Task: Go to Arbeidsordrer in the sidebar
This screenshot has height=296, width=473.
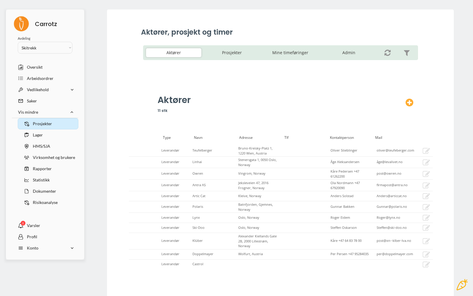Action: tap(40, 78)
